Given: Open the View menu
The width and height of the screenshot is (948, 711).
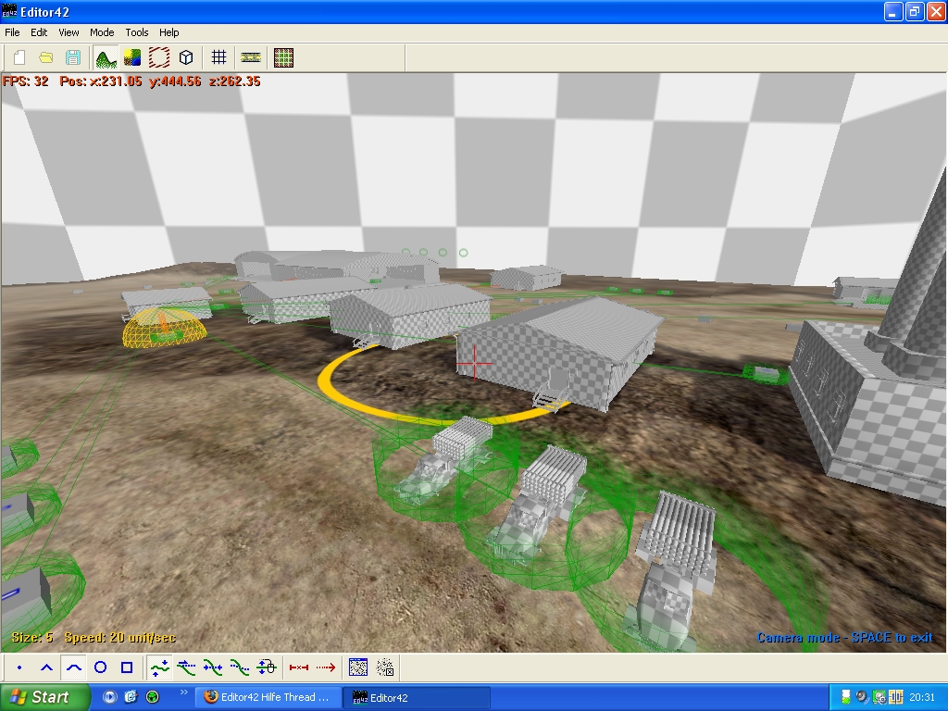Looking at the screenshot, I should 69,32.
